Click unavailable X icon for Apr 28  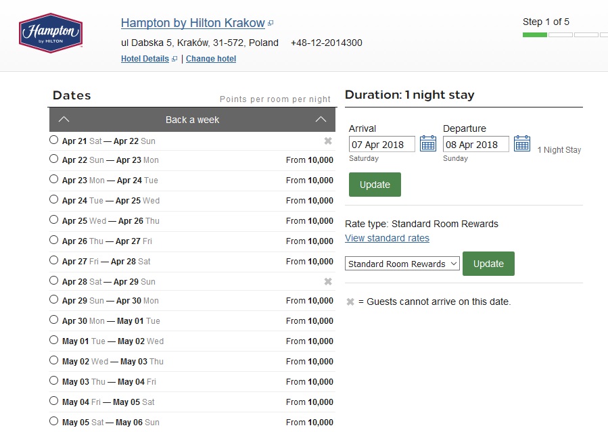click(328, 281)
